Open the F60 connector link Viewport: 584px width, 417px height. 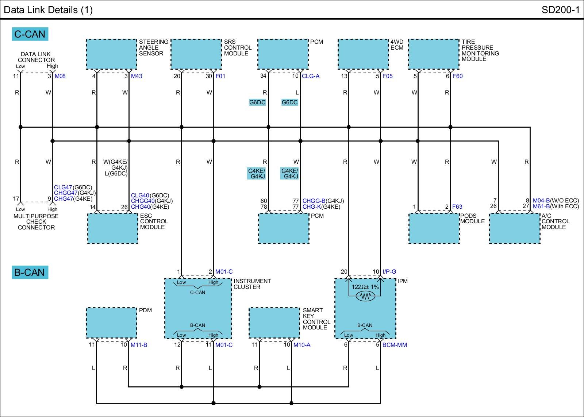457,76
